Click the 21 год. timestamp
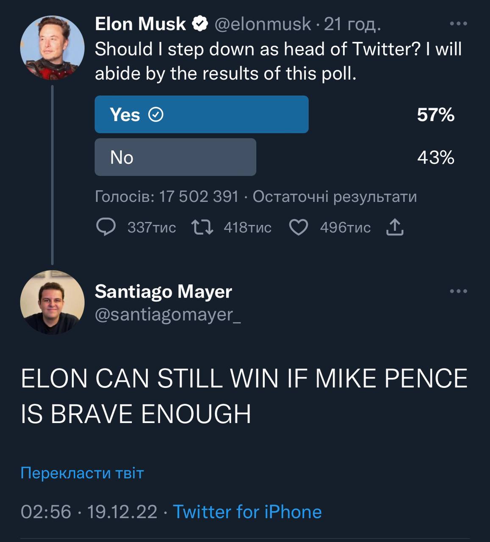 coord(352,24)
